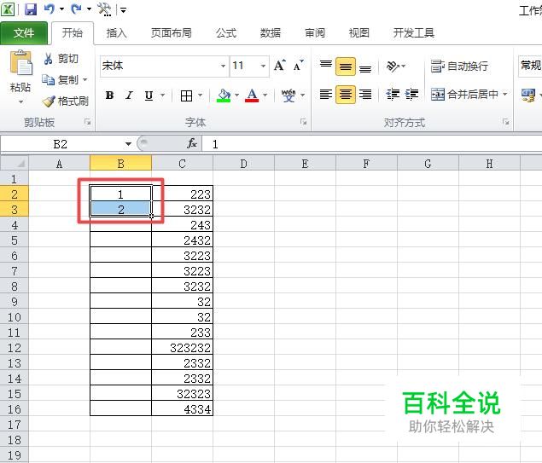This screenshot has height=463, width=542.
Task: Redo the last undone action
Action: [76, 9]
